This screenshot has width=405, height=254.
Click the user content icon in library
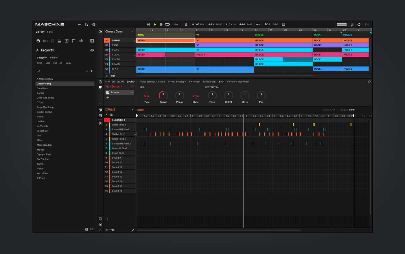click(x=92, y=41)
